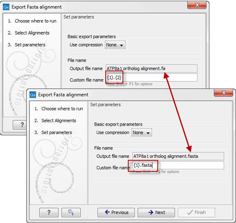
Task: Click the File name group label in front dialog
Action: tap(103, 148)
